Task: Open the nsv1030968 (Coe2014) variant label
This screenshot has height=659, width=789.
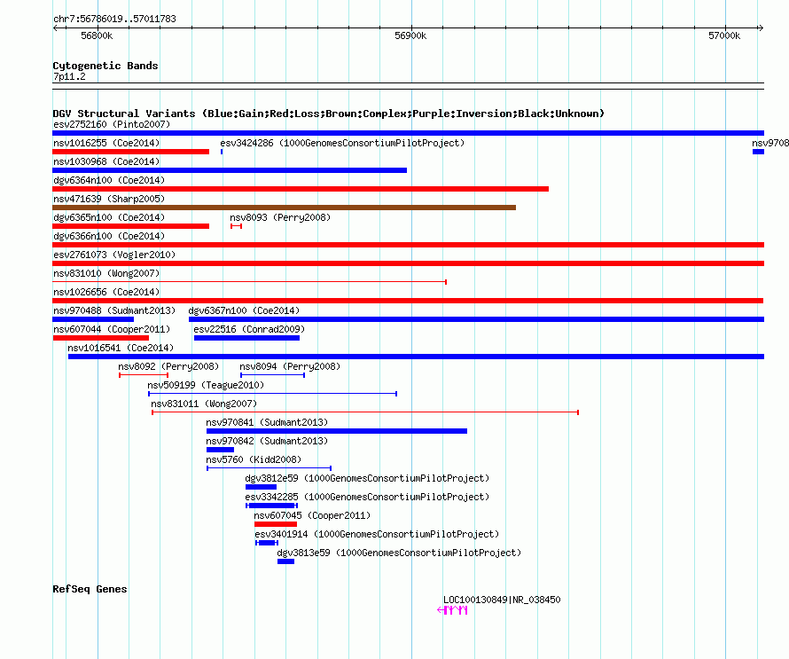Action: tap(106, 161)
